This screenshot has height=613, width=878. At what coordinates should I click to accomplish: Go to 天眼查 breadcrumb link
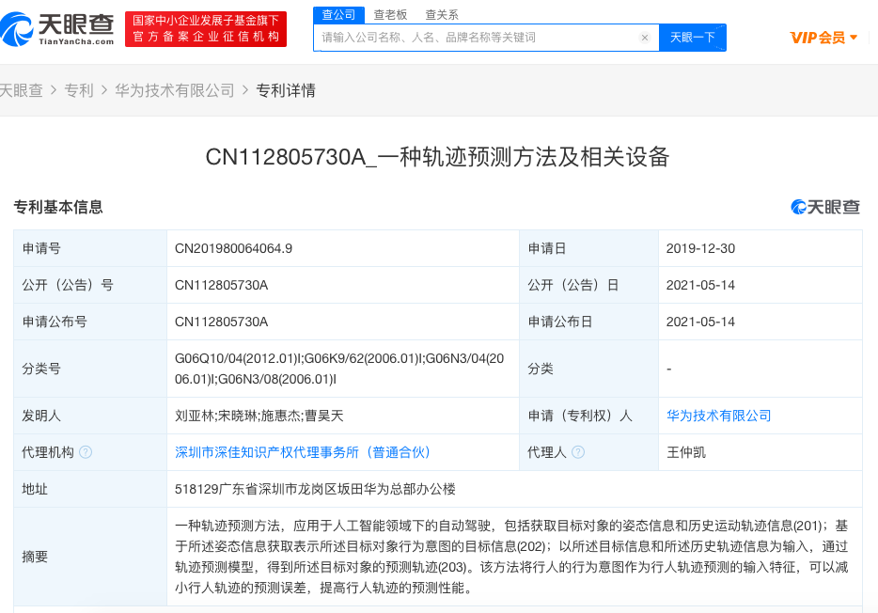pos(22,90)
